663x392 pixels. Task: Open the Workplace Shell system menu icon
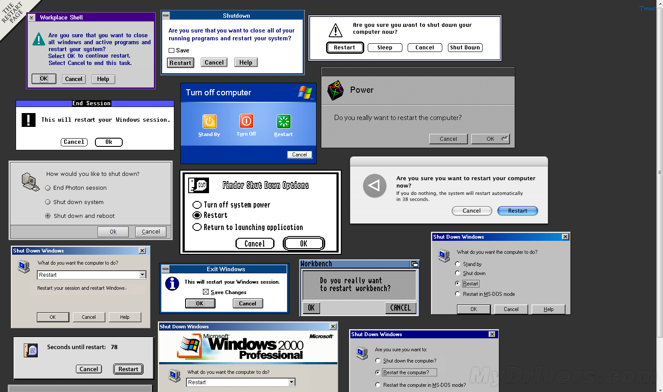pyautogui.click(x=32, y=17)
